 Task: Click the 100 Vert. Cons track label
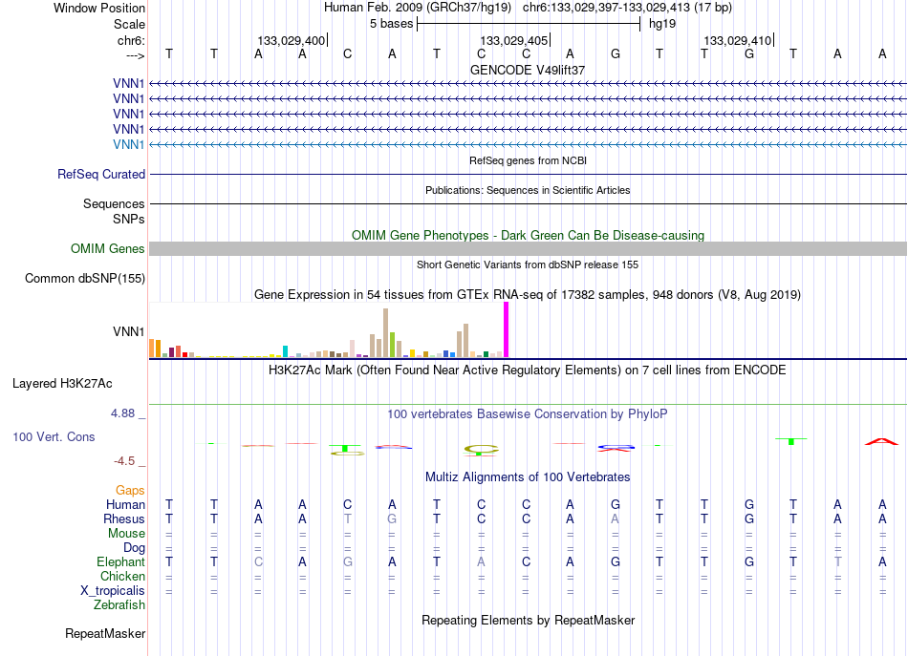pos(54,436)
